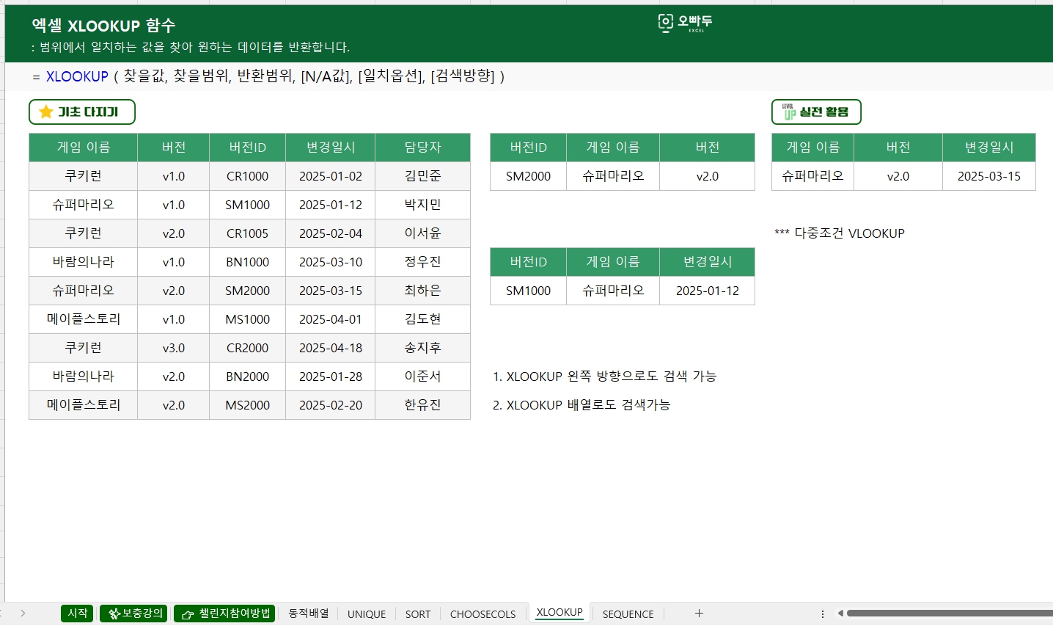This screenshot has width=1053, height=626.
Task: Switch to the 동적배열 sheet tab
Action: click(309, 613)
